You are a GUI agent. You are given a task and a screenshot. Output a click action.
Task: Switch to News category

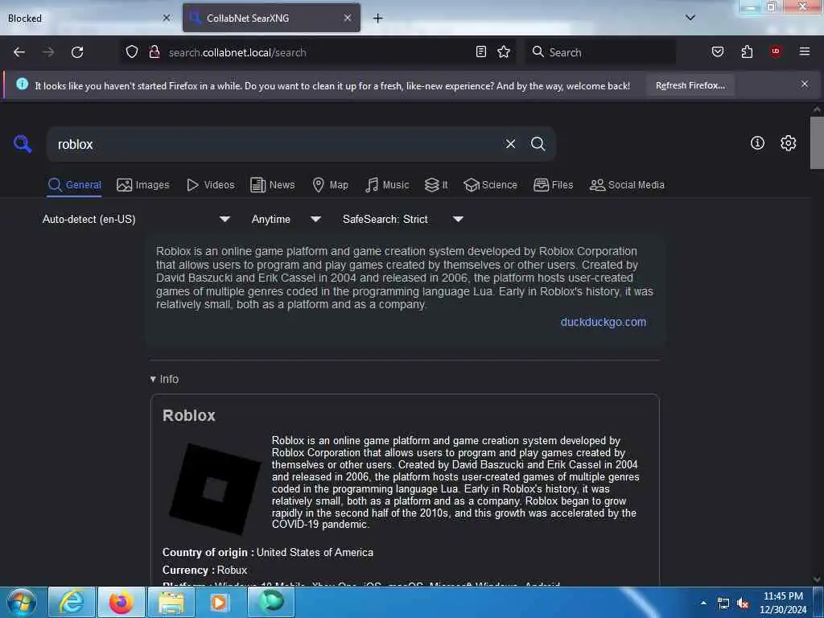point(273,185)
